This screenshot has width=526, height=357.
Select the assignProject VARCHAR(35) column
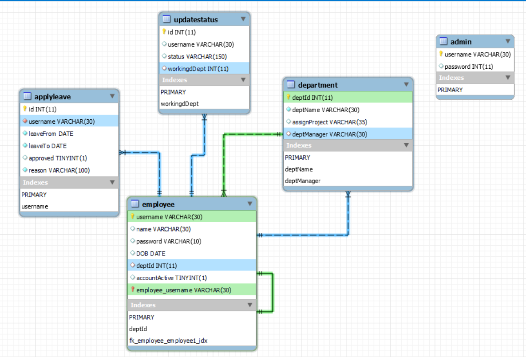[329, 122]
